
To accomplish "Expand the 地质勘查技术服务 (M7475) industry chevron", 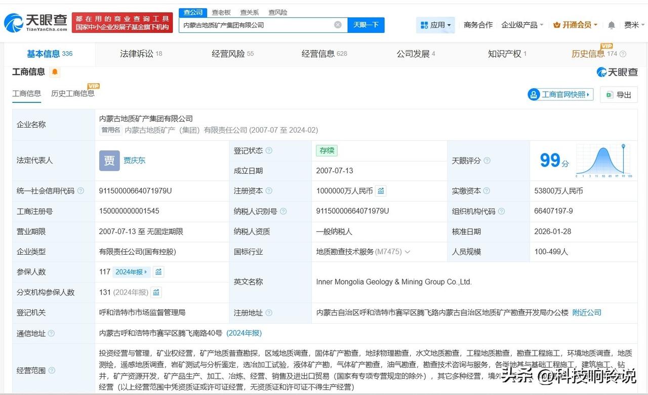I will pyautogui.click(x=408, y=252).
